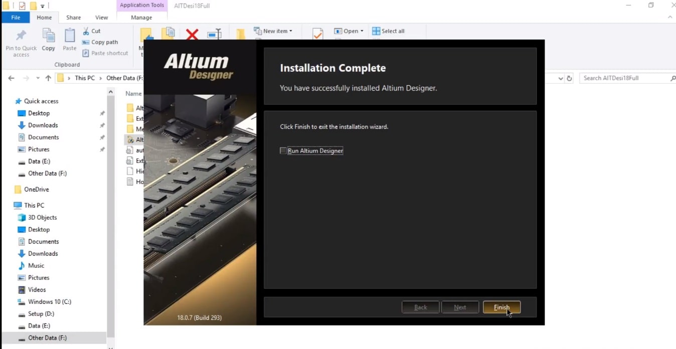
Task: Click the Name column header
Action: [x=133, y=94]
